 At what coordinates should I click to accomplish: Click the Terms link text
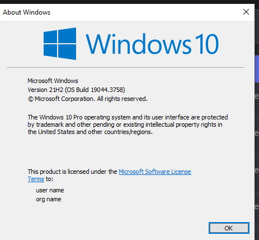(x=36, y=179)
